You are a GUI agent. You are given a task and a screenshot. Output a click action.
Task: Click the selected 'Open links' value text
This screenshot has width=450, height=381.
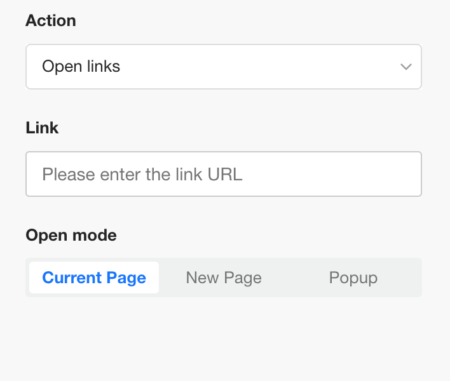click(81, 66)
